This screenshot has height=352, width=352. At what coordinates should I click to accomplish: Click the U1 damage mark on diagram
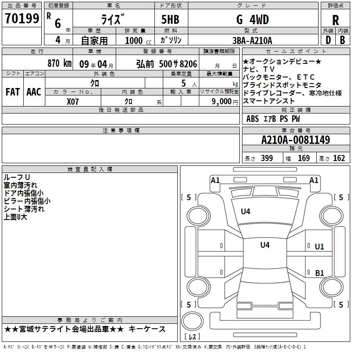[x=319, y=247]
